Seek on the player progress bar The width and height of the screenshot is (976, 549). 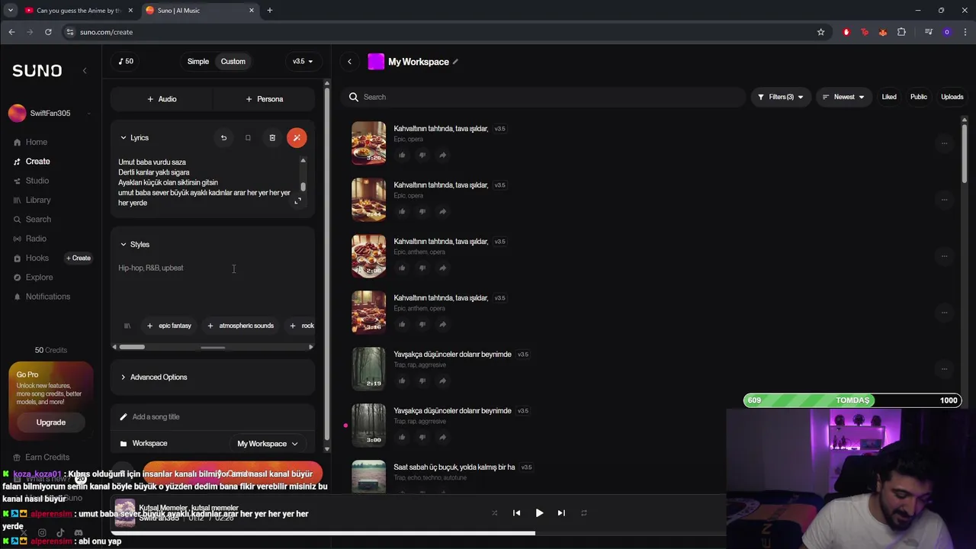[419, 533]
